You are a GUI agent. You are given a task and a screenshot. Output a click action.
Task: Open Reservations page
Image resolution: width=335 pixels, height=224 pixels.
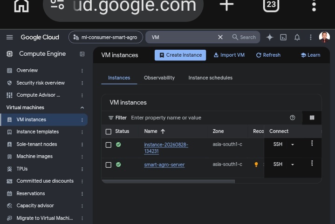coord(31,193)
